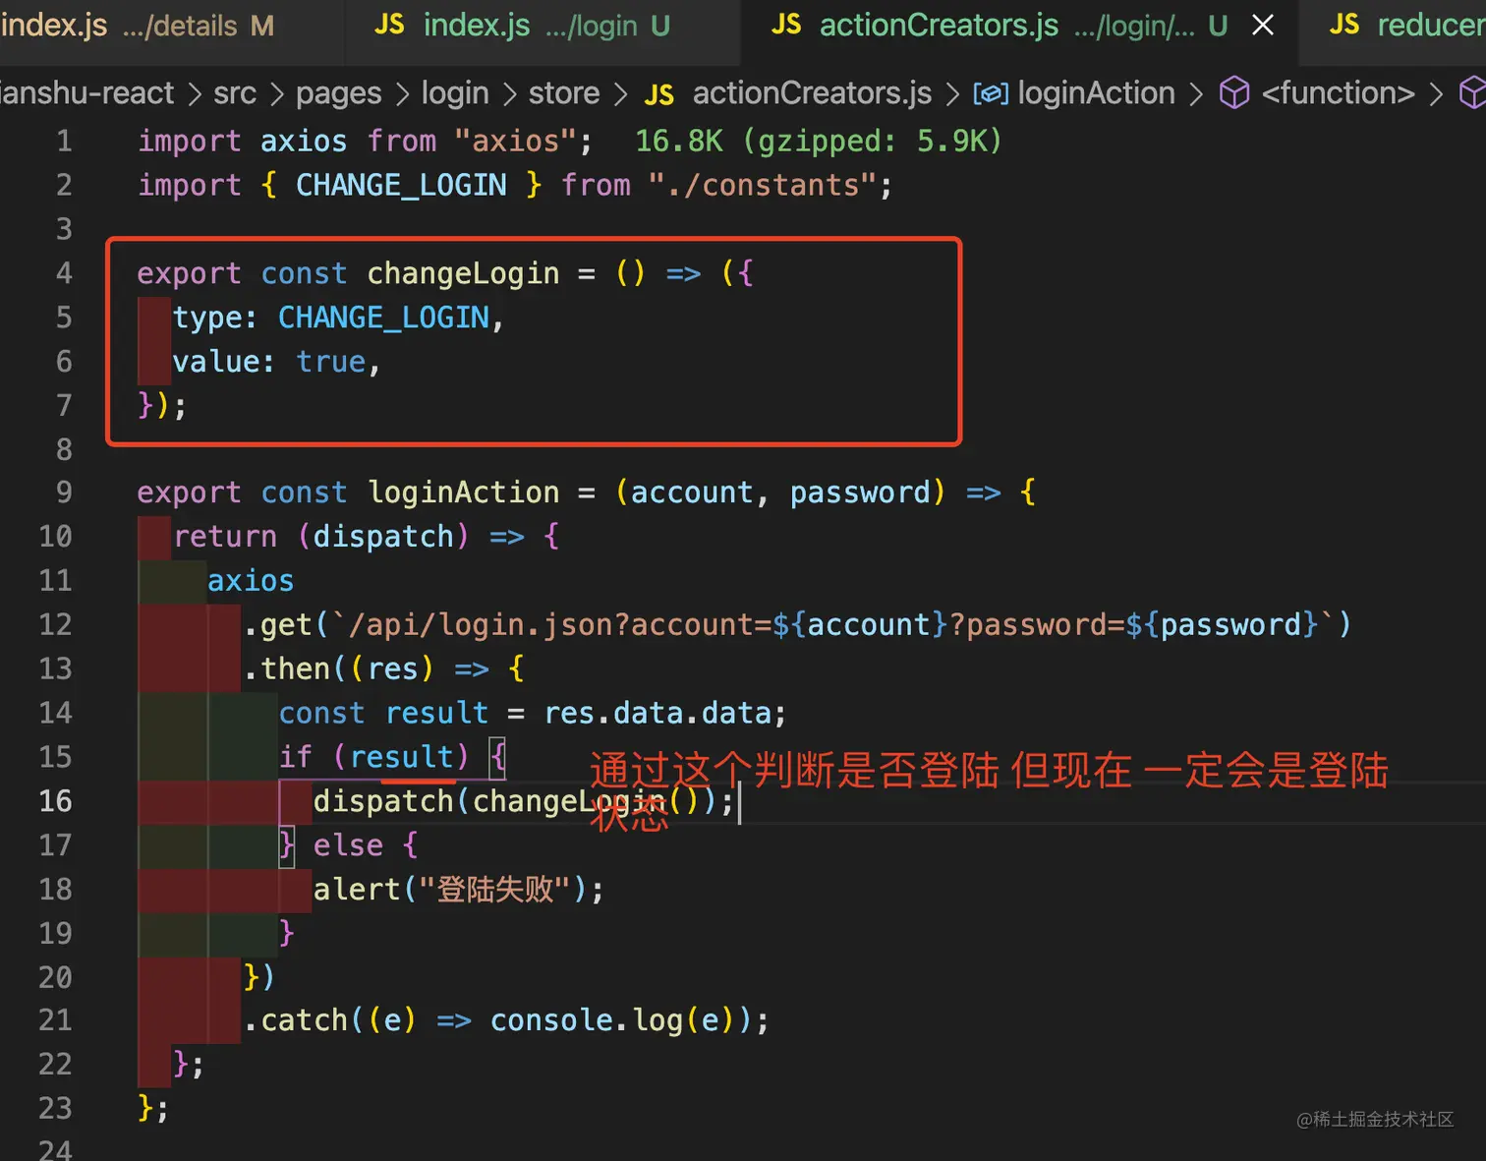Close the actionCreators.js editor tab

[1263, 26]
